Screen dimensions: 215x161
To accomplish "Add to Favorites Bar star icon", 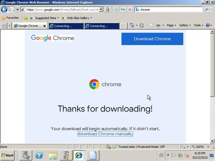I will (26, 18).
